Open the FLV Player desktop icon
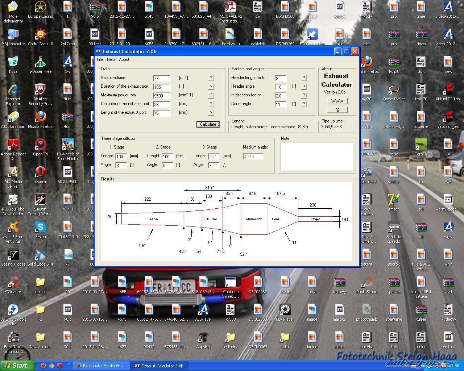The image size is (464, 371). [x=285, y=310]
